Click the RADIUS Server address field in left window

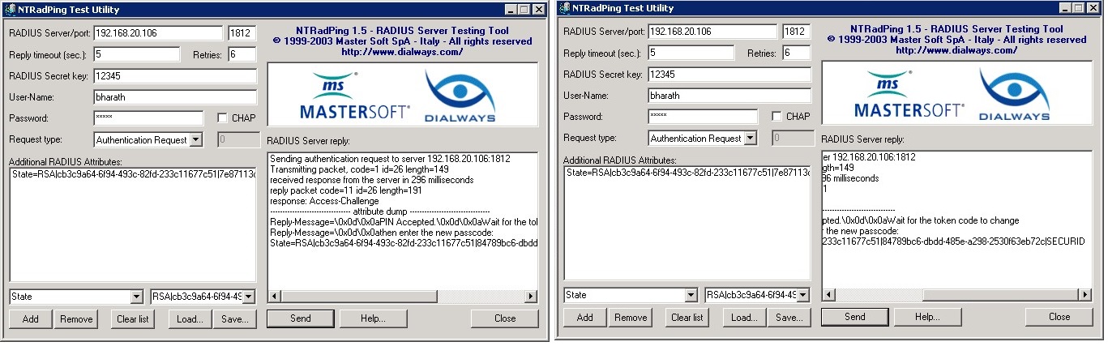pos(158,33)
